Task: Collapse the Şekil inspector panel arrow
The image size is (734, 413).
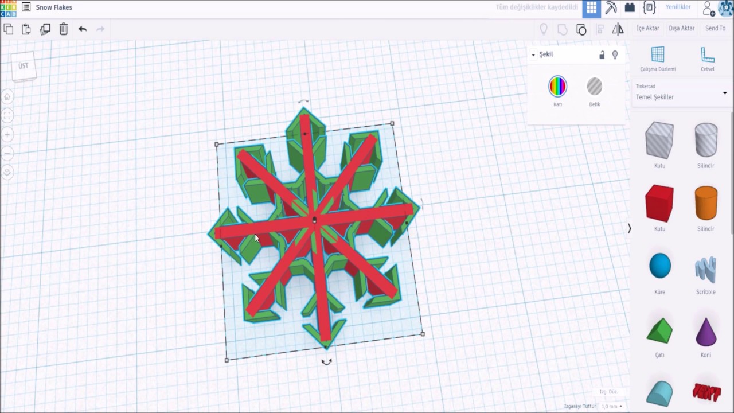Action: tap(533, 54)
